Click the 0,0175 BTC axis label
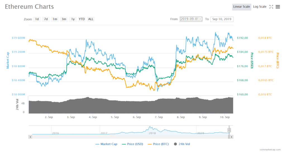Image resolution: width=286 pixels, height=155 pixels. [x=266, y=52]
